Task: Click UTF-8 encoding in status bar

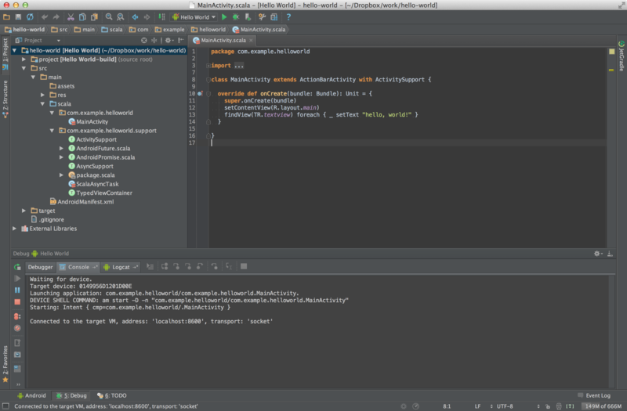Action: [505, 406]
